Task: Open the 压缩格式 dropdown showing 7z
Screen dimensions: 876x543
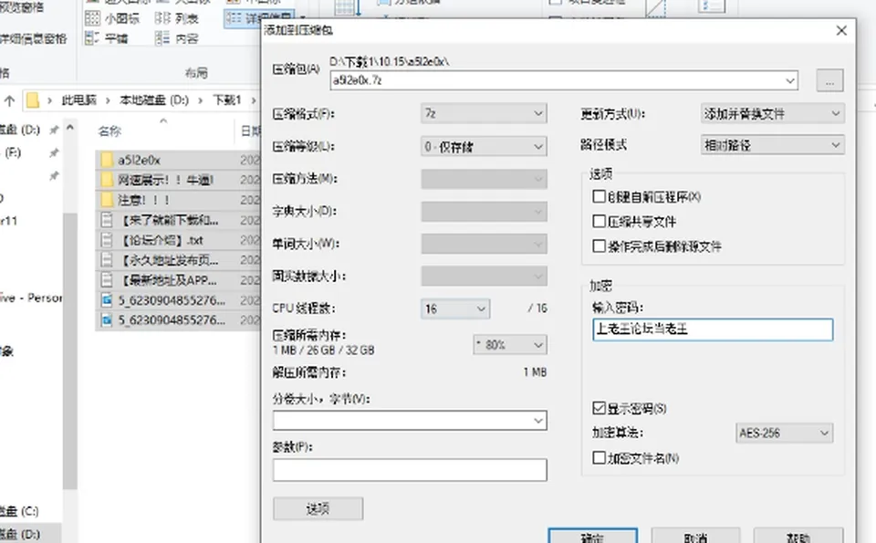Action: click(484, 113)
